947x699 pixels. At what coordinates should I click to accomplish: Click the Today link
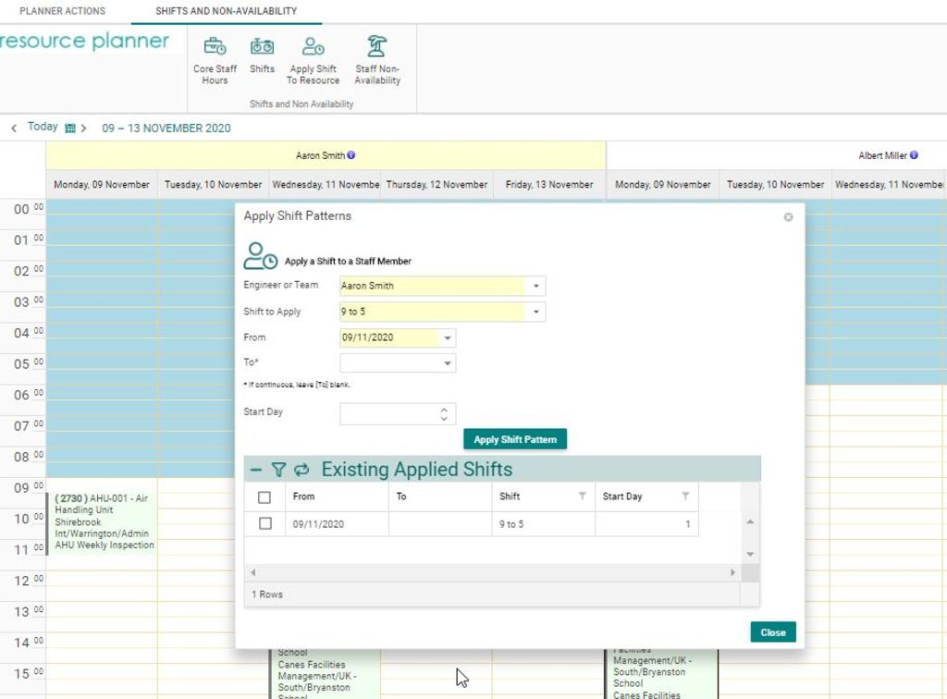click(43, 127)
